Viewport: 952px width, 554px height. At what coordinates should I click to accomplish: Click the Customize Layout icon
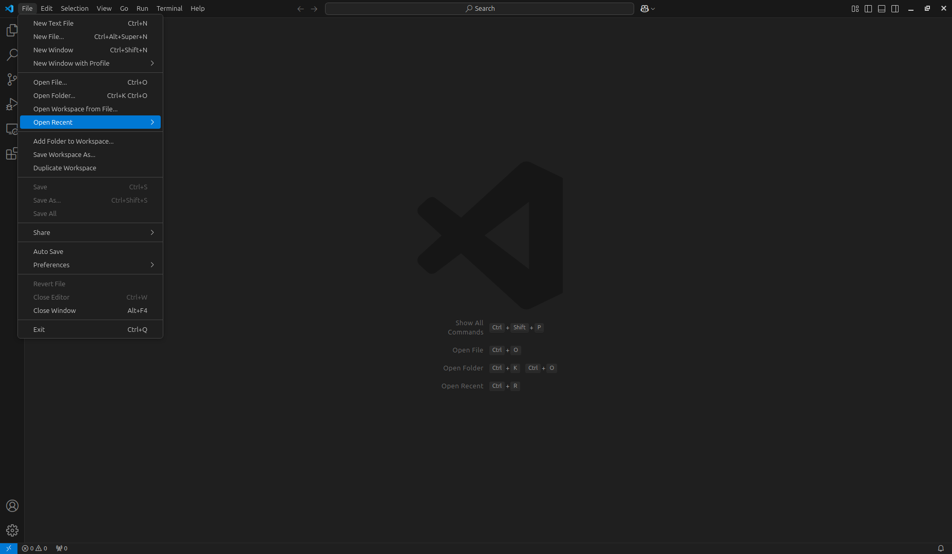click(x=855, y=9)
